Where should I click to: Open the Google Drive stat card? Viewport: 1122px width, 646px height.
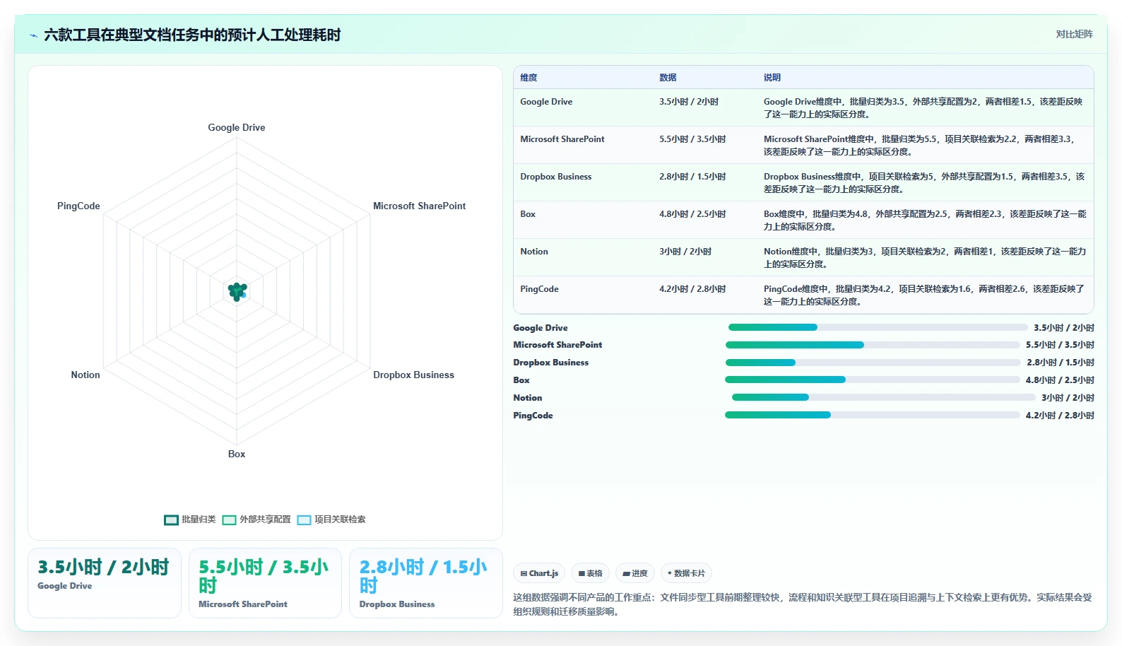[x=105, y=583]
